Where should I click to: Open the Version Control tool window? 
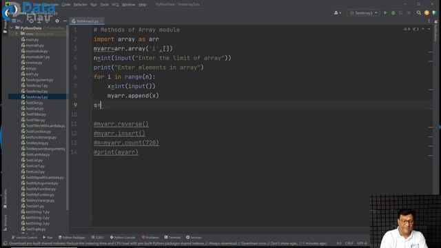pos(25,238)
